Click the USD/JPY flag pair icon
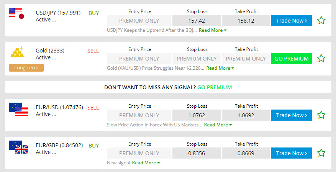Viewport: 336px width, 172px height. point(16,14)
